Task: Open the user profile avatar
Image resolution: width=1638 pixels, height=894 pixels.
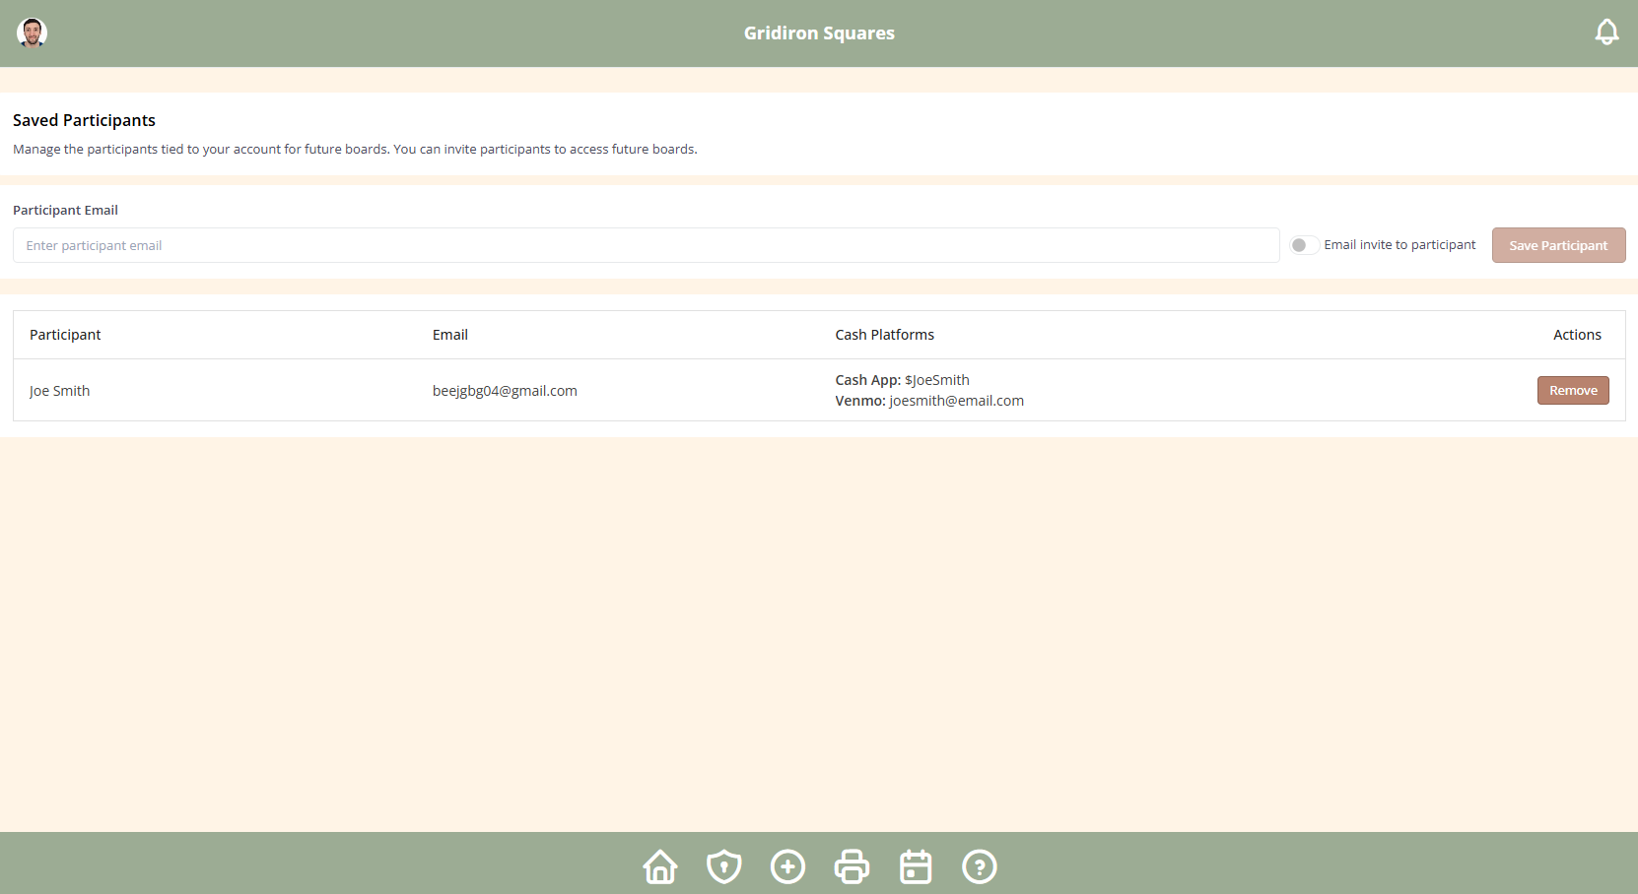Action: pos(32,32)
